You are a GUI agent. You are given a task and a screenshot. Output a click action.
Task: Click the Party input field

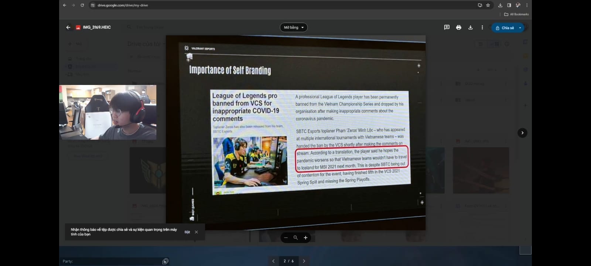[112, 261]
